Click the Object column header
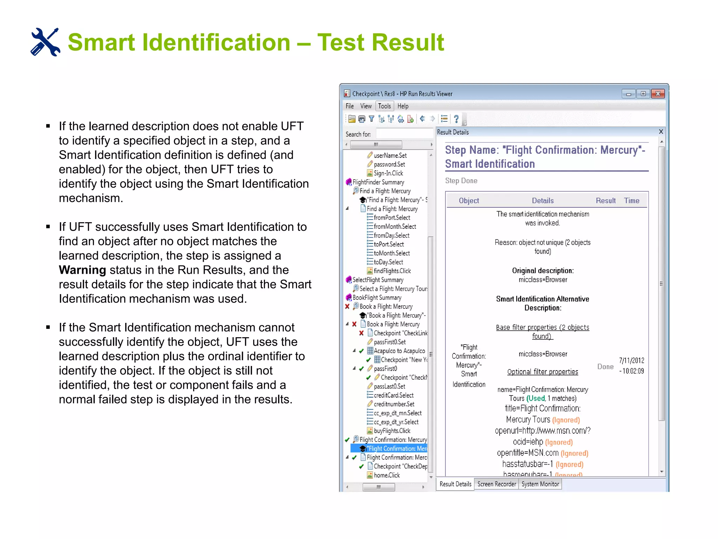Screen dimensions: 718x539 pyautogui.click(x=469, y=200)
